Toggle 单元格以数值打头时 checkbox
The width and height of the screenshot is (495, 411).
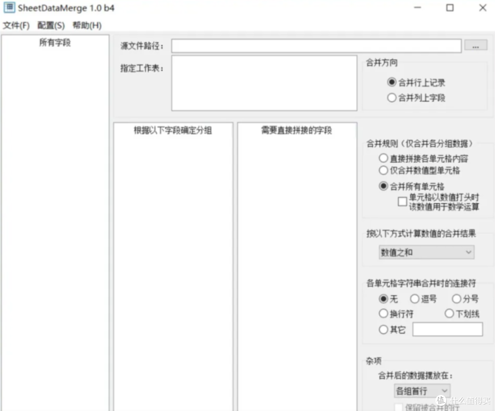point(402,201)
